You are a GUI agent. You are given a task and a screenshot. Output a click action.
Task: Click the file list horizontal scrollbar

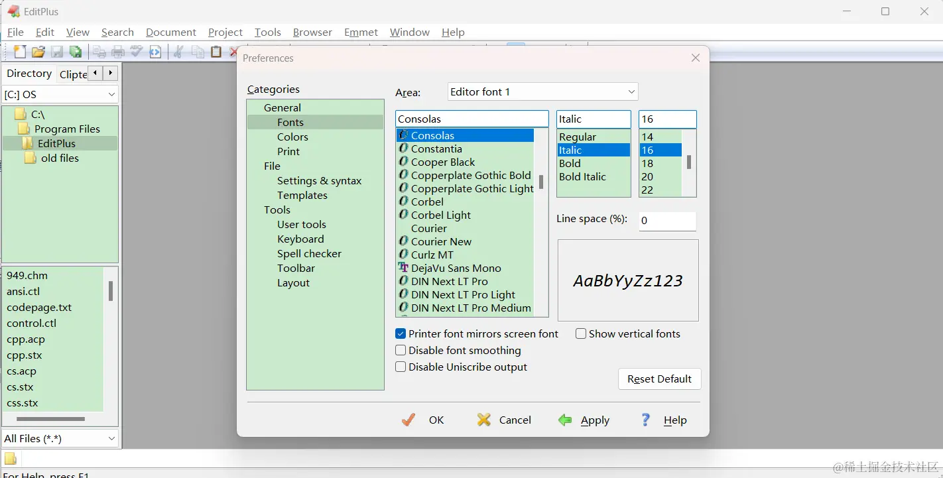click(50, 419)
